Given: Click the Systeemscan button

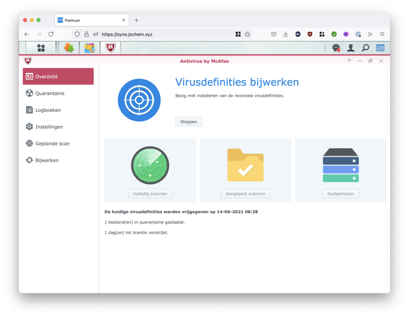Looking at the screenshot, I should coord(340,194).
